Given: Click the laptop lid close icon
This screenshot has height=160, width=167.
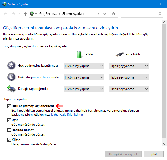Looking at the screenshot, I should [x=11, y=89].
